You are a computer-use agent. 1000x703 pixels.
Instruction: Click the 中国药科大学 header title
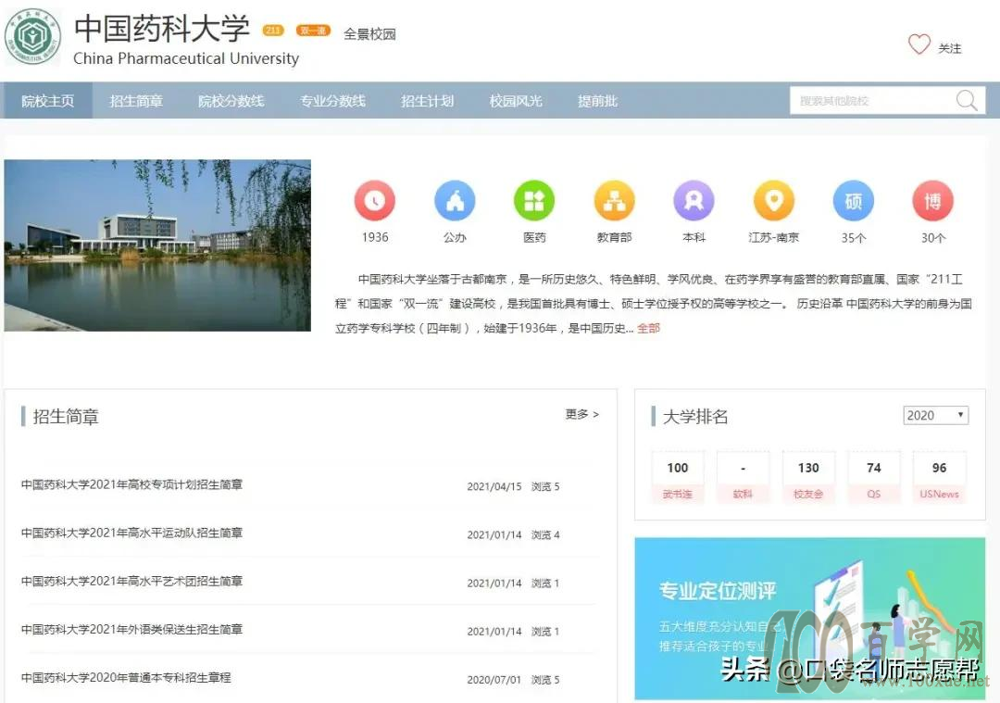tap(162, 29)
